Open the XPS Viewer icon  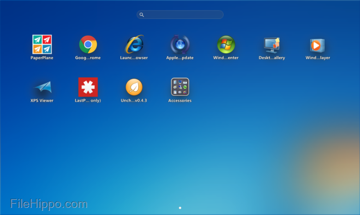click(x=43, y=87)
